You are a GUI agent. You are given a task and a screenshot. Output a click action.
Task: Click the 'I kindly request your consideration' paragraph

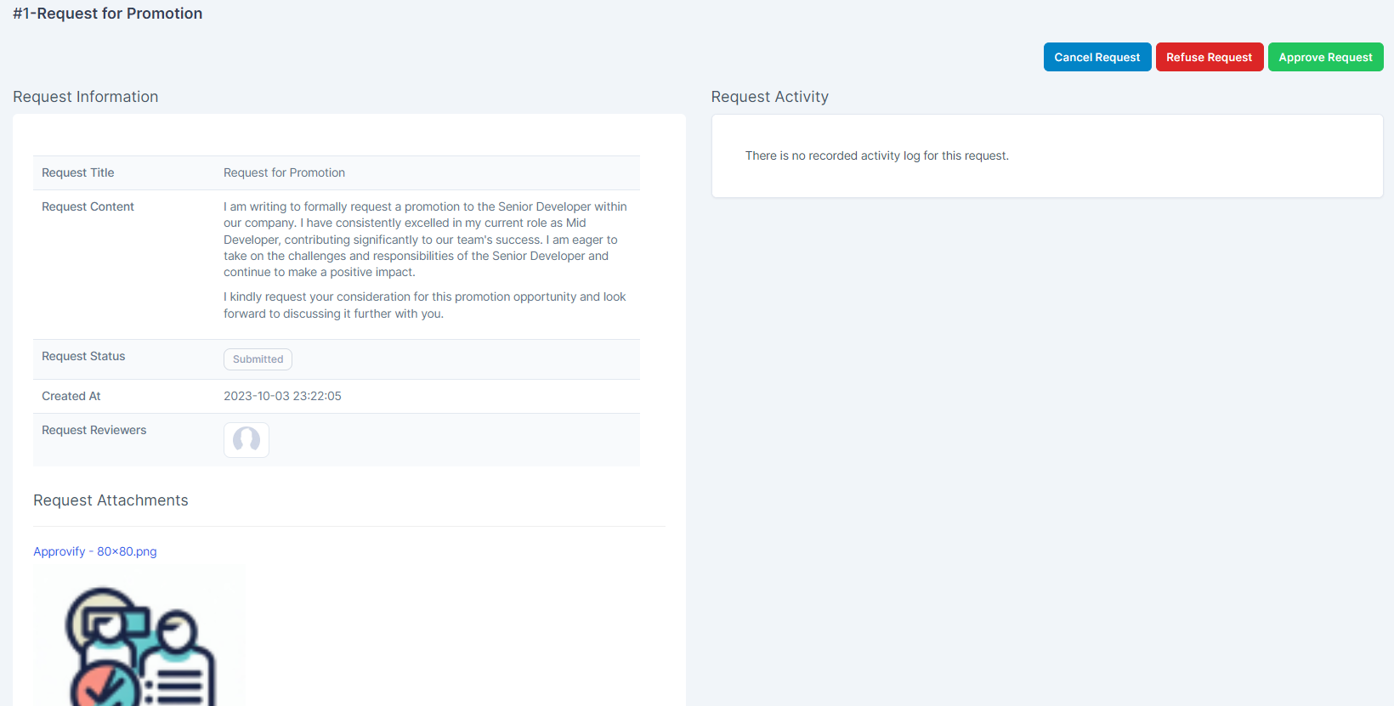tap(425, 305)
